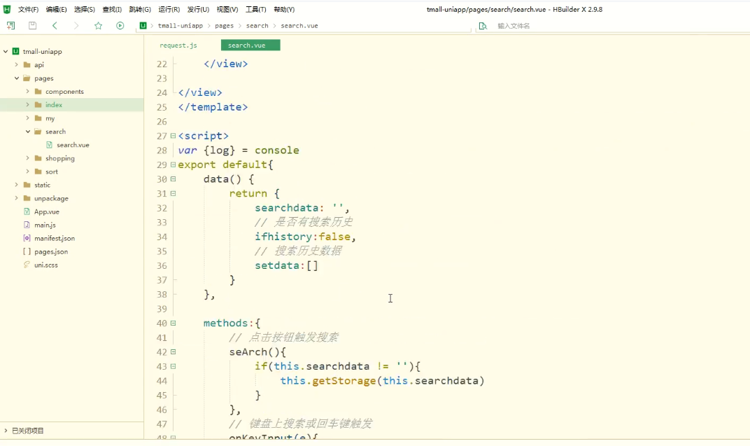Viewport: 750px width, 446px height.
Task: Open the 视图(V) menu
Action: (x=227, y=10)
